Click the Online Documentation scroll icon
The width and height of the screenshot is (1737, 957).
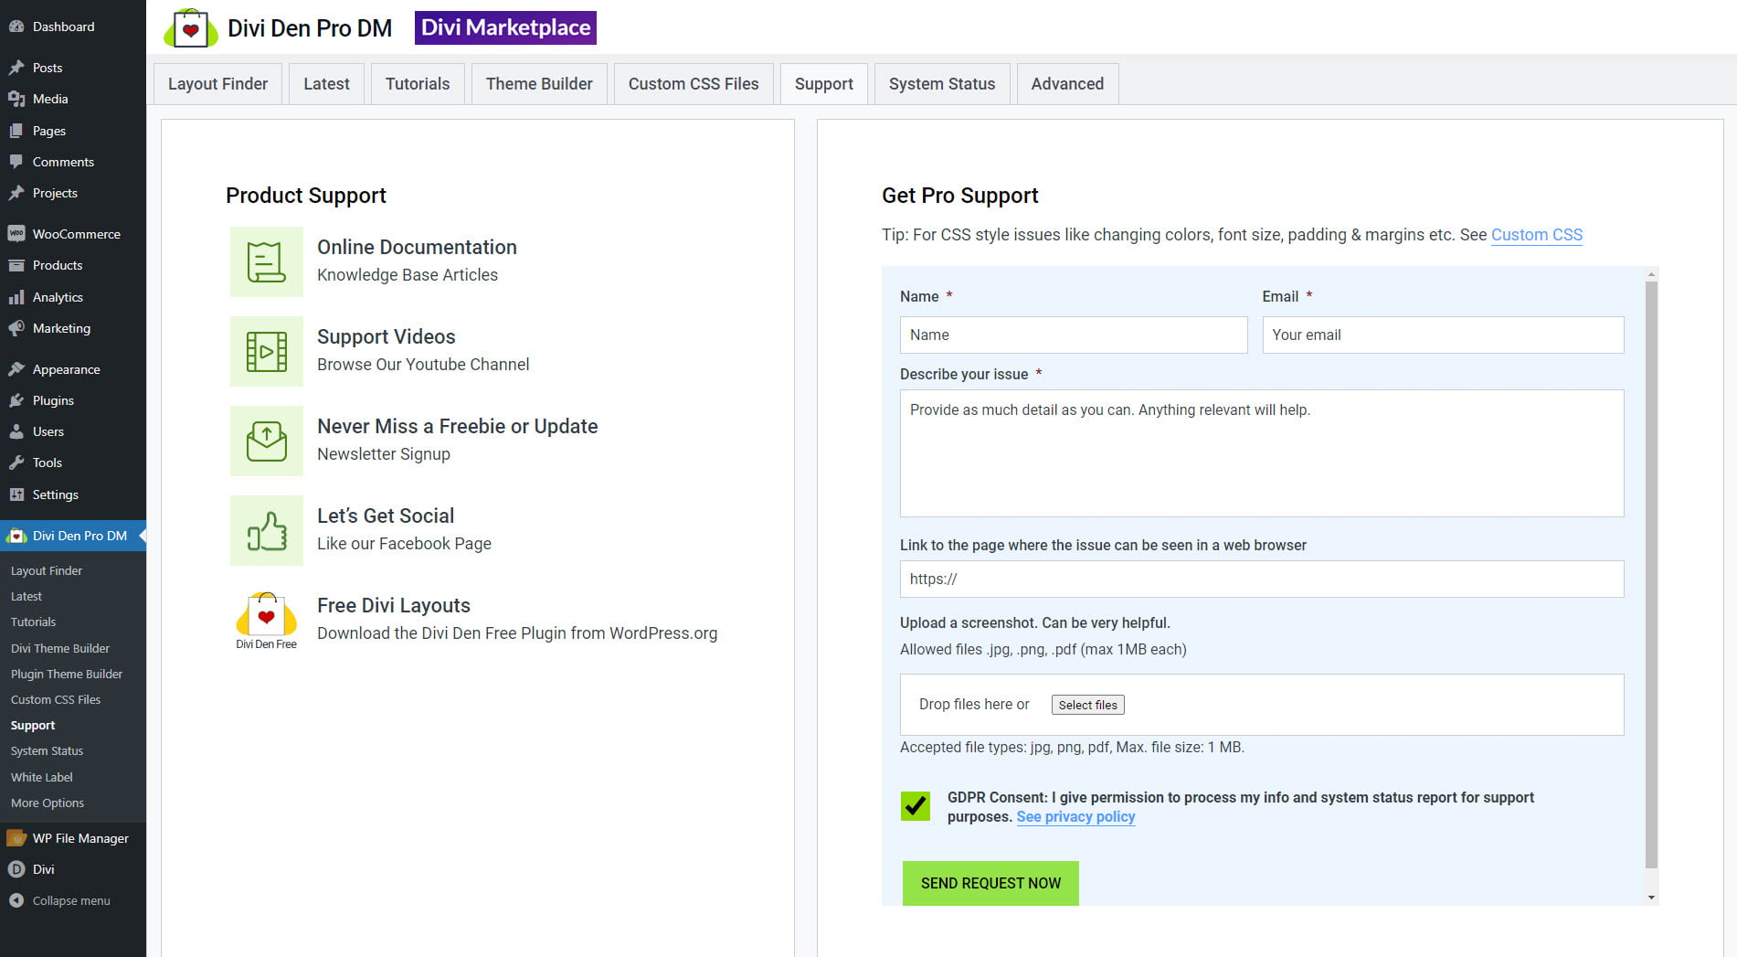coord(266,262)
